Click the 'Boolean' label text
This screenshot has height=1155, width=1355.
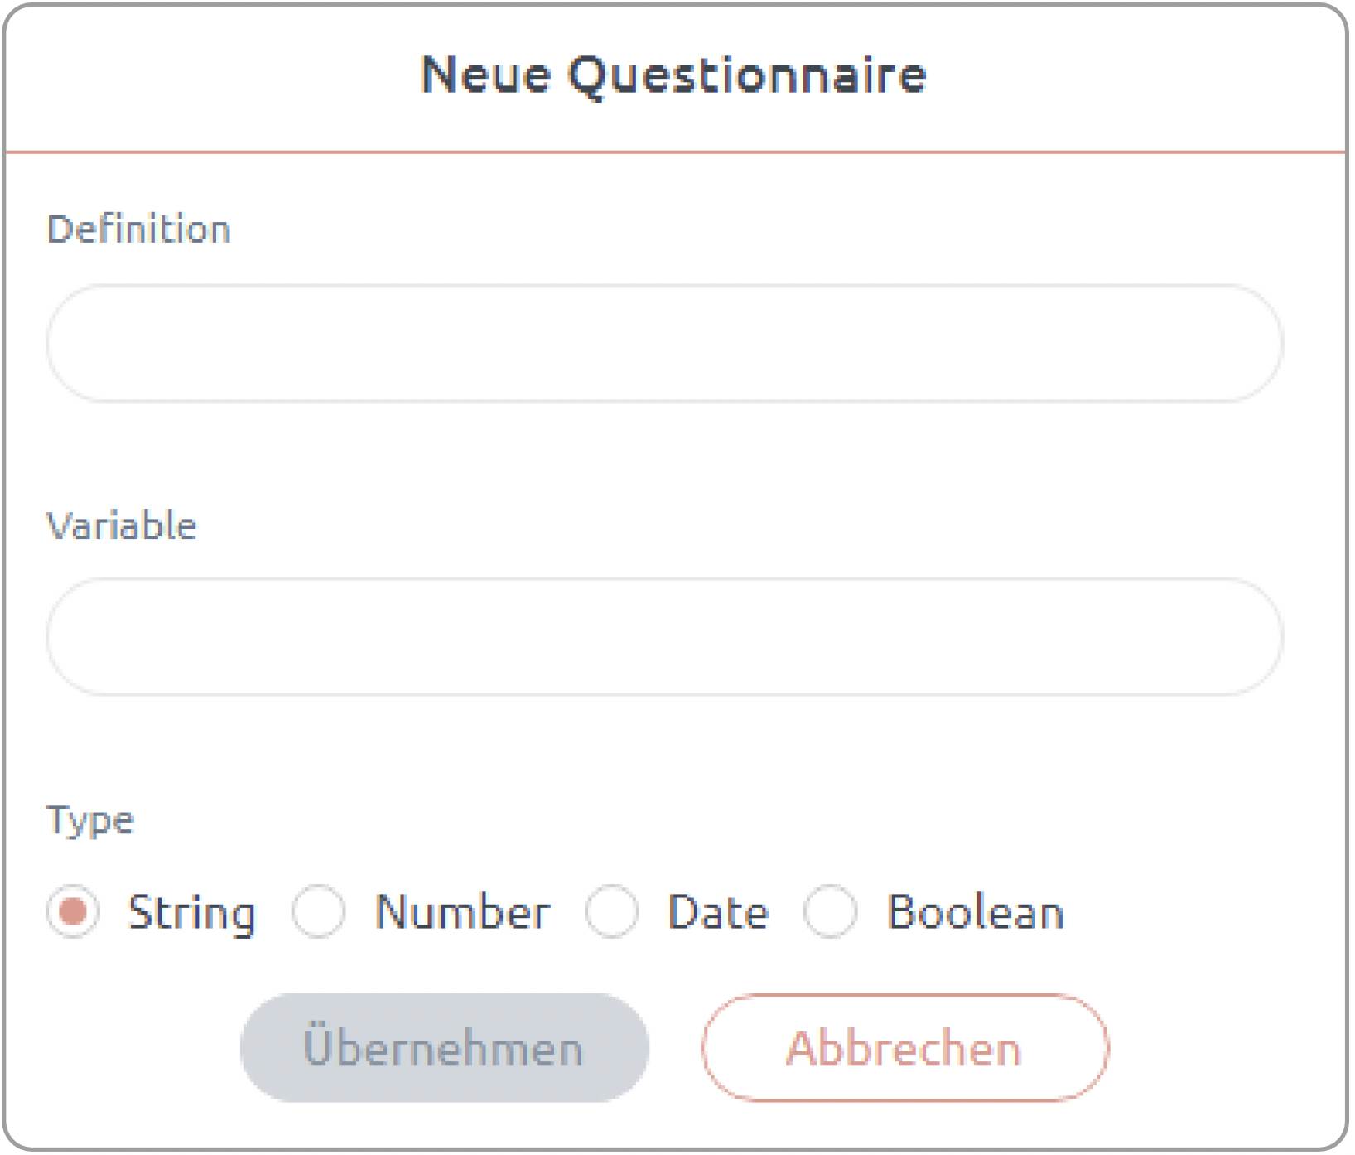pyautogui.click(x=975, y=912)
